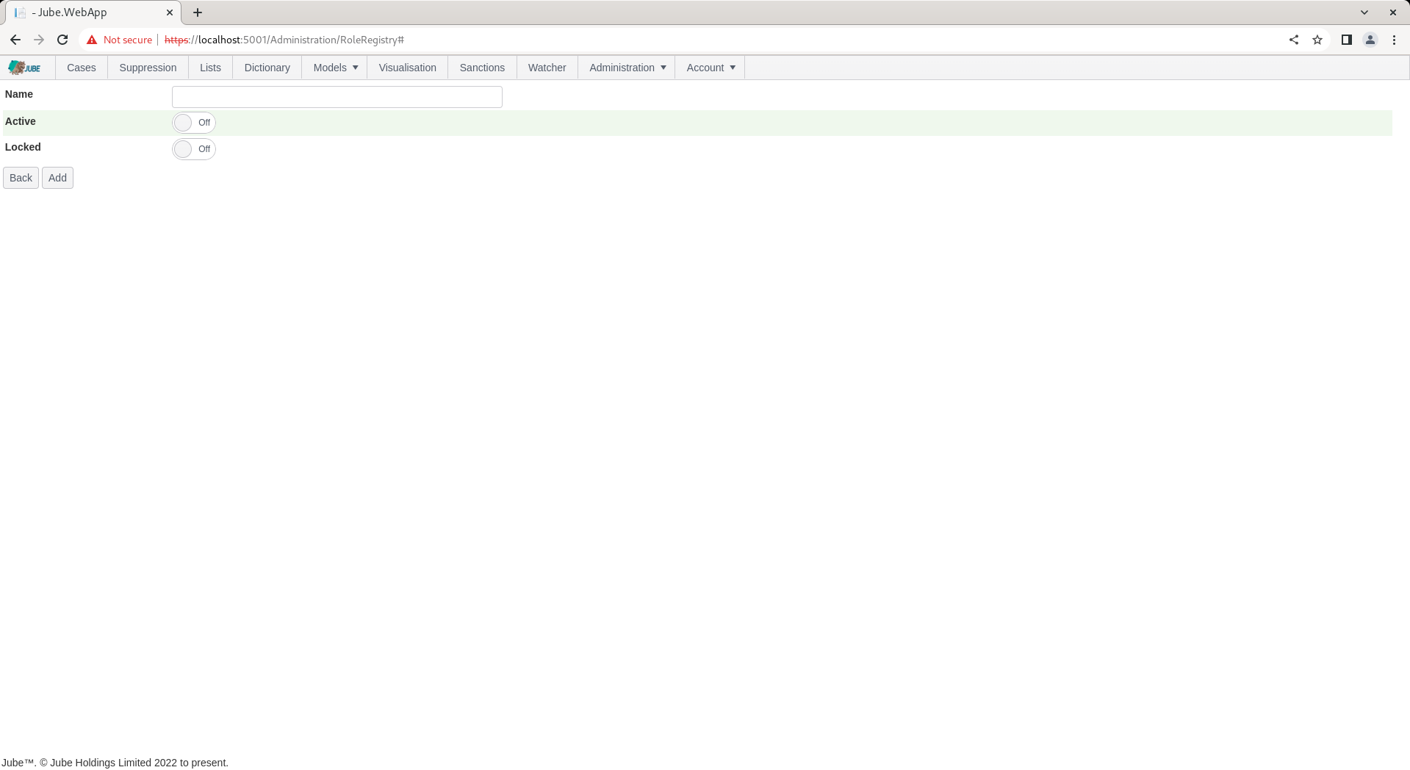The width and height of the screenshot is (1410, 770).
Task: Toggle the Locked switch on
Action: 194,149
